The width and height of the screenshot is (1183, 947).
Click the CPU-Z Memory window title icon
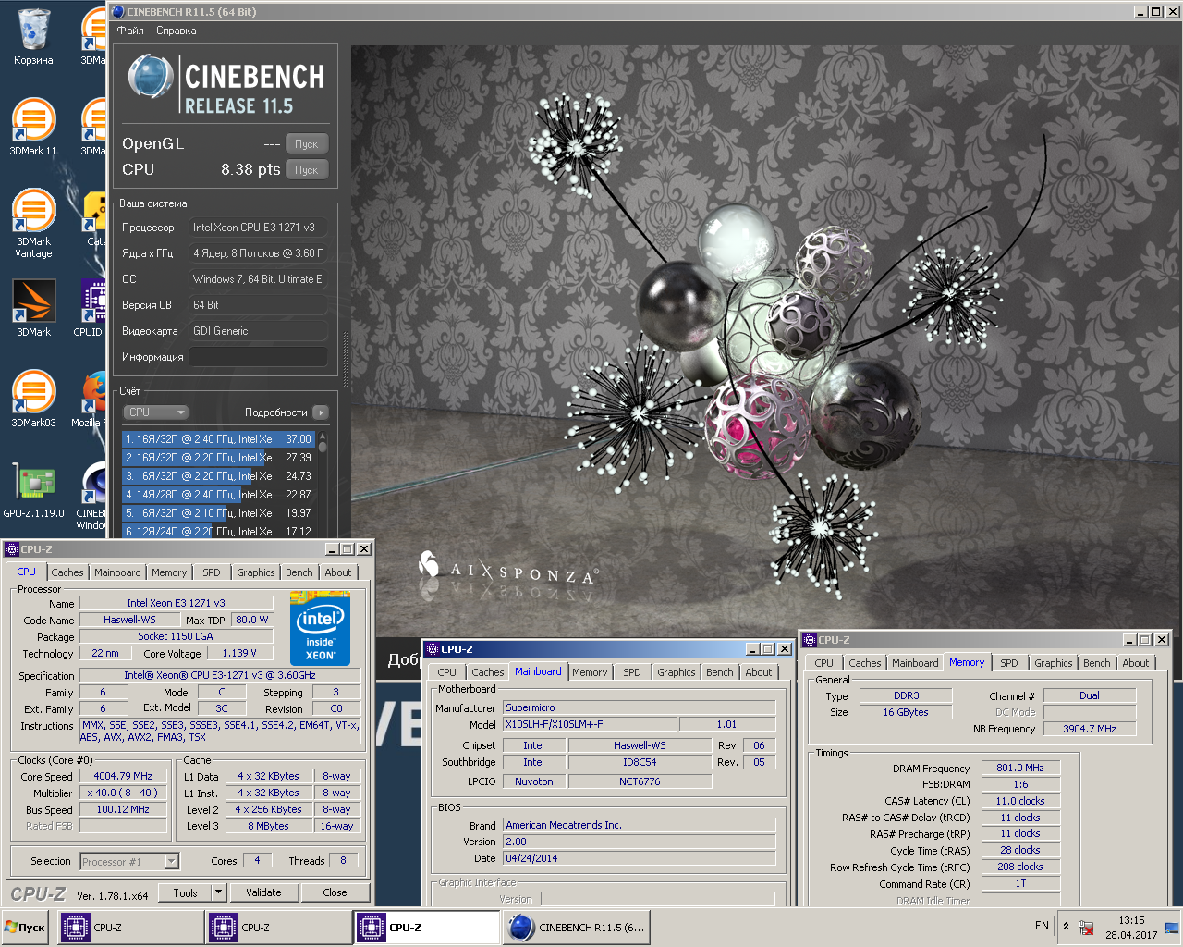point(810,640)
